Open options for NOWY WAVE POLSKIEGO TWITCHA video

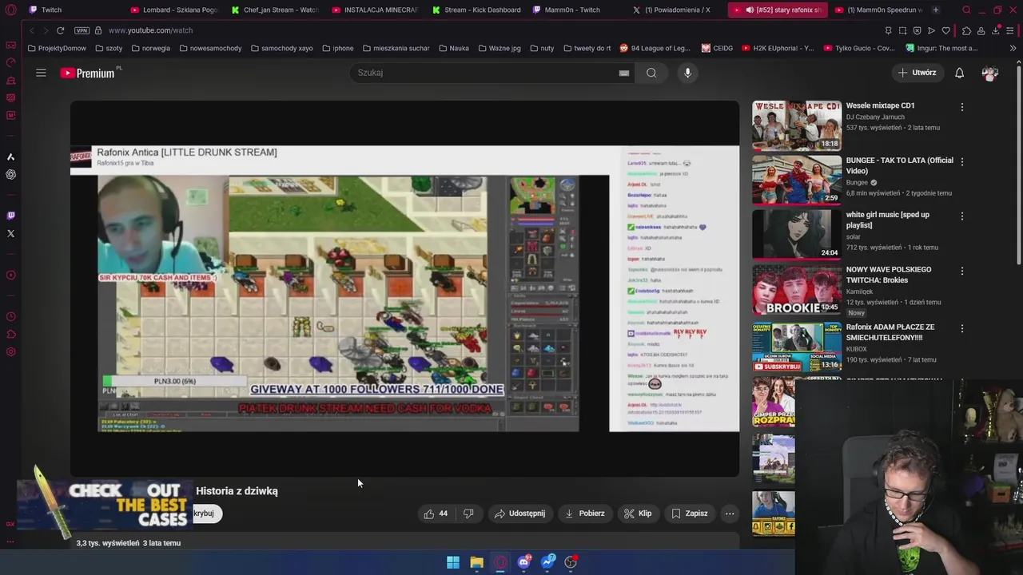pos(962,271)
